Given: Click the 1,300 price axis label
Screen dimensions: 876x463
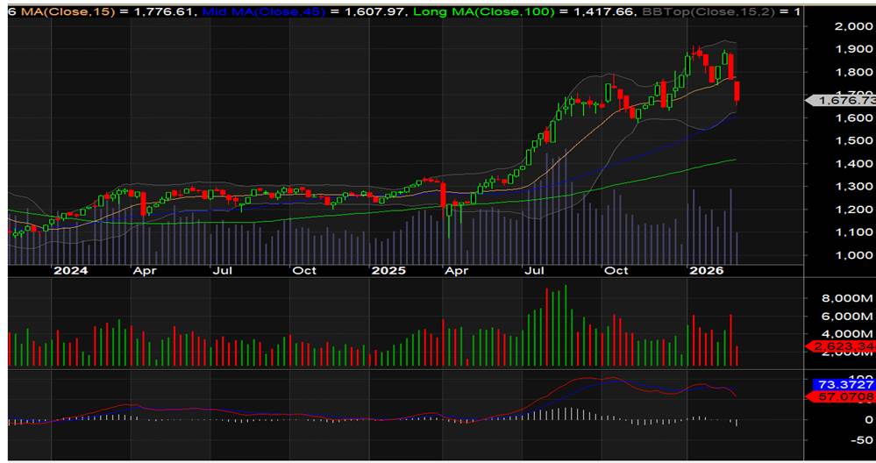Looking at the screenshot, I should (854, 187).
